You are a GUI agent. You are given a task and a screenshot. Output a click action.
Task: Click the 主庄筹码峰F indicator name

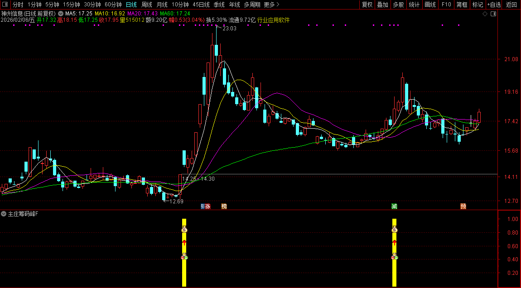click(x=23, y=214)
